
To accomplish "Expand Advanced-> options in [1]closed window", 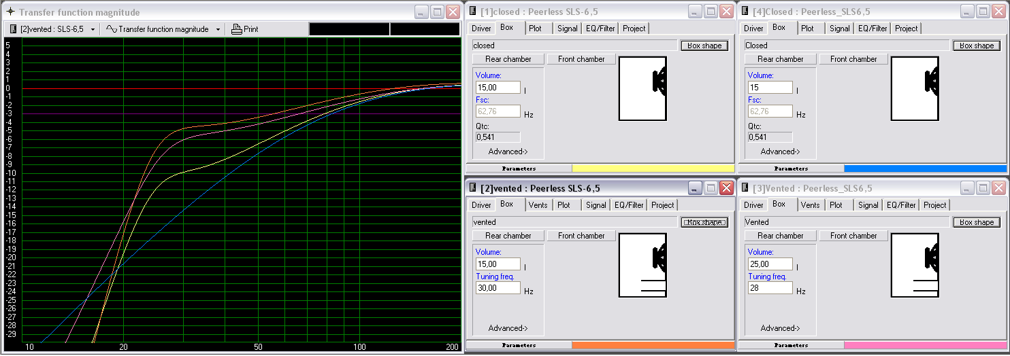I will click(x=508, y=152).
